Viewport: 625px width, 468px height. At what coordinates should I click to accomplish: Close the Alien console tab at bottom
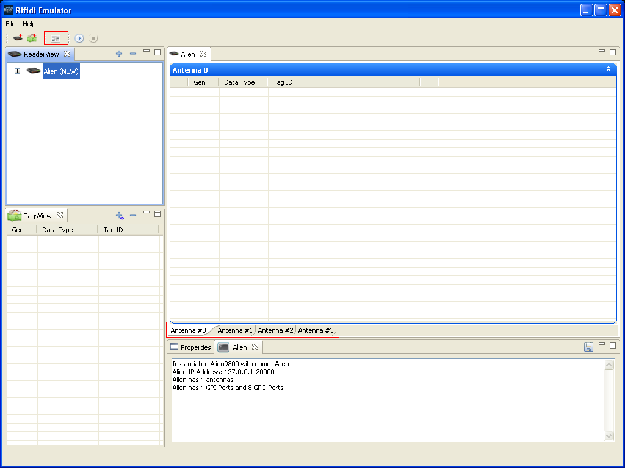[255, 347]
